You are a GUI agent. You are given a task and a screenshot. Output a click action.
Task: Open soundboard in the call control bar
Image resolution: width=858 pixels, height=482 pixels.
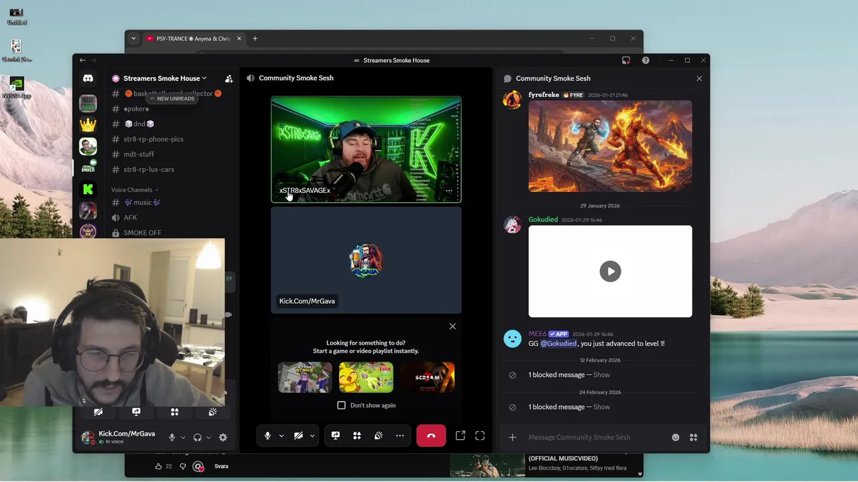pos(378,436)
